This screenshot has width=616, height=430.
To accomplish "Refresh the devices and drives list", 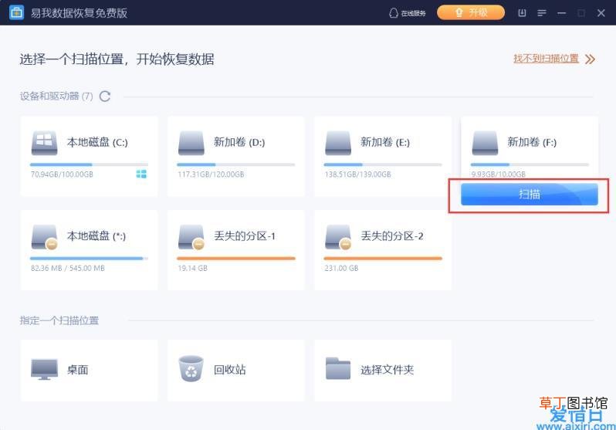I will click(105, 96).
